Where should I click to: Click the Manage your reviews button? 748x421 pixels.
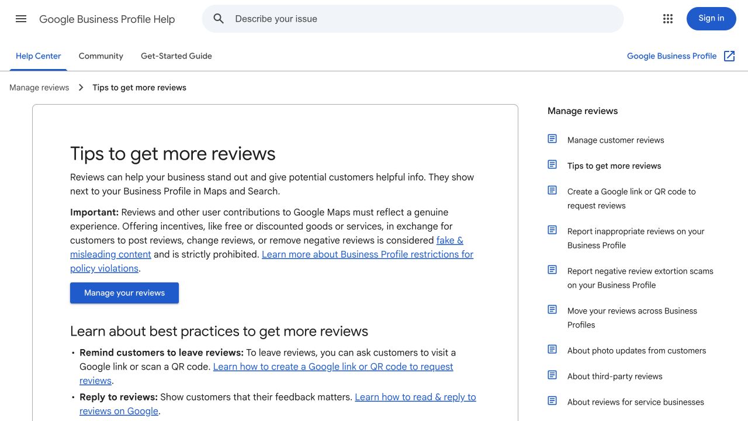pos(124,293)
